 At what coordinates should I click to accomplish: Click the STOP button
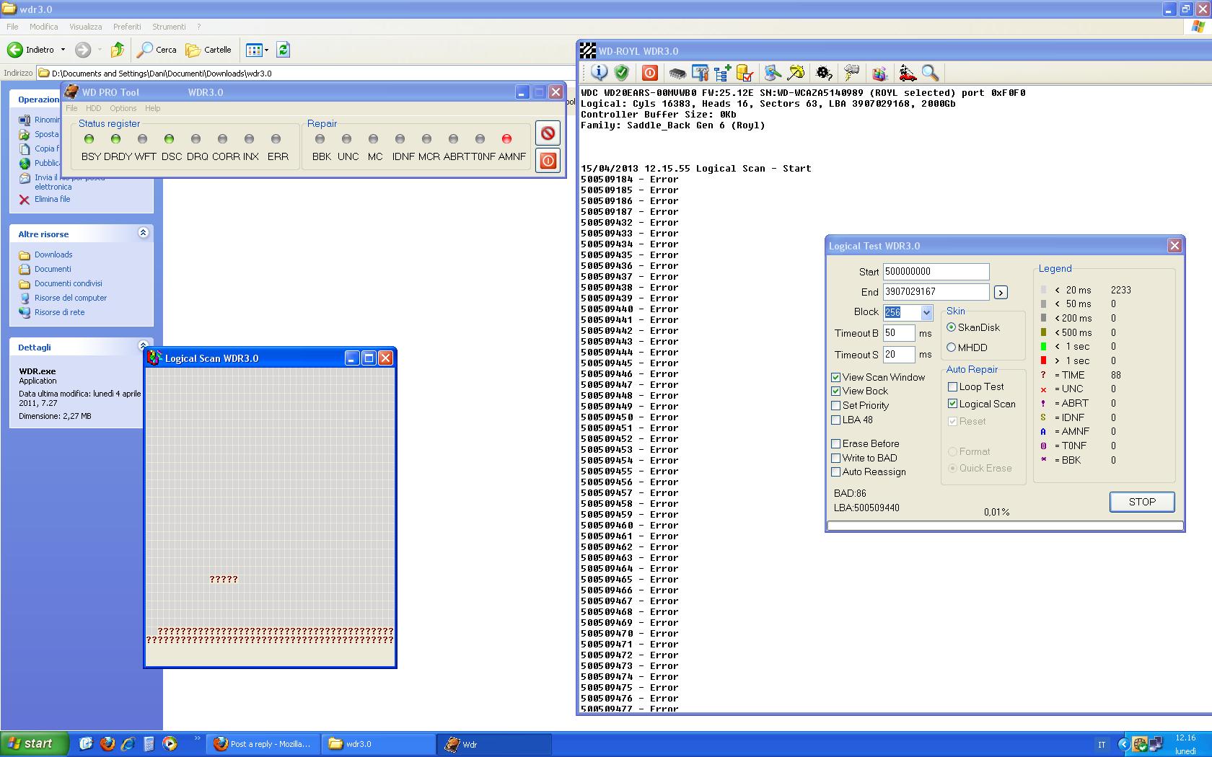coord(1142,502)
